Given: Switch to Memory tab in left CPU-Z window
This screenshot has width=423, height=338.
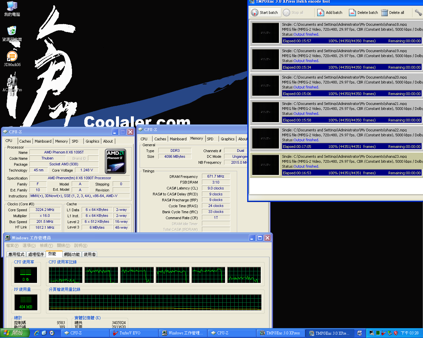Looking at the screenshot, I should coord(61,141).
